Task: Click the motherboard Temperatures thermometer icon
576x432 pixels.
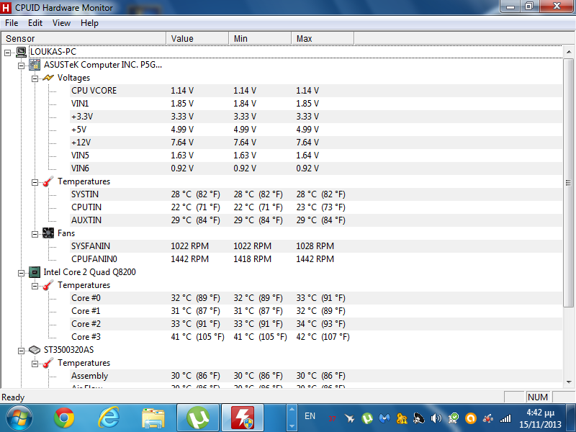Action: [48, 181]
